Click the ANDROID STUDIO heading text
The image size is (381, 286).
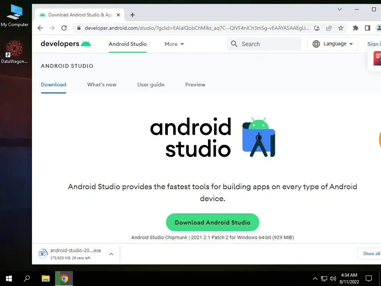click(67, 66)
